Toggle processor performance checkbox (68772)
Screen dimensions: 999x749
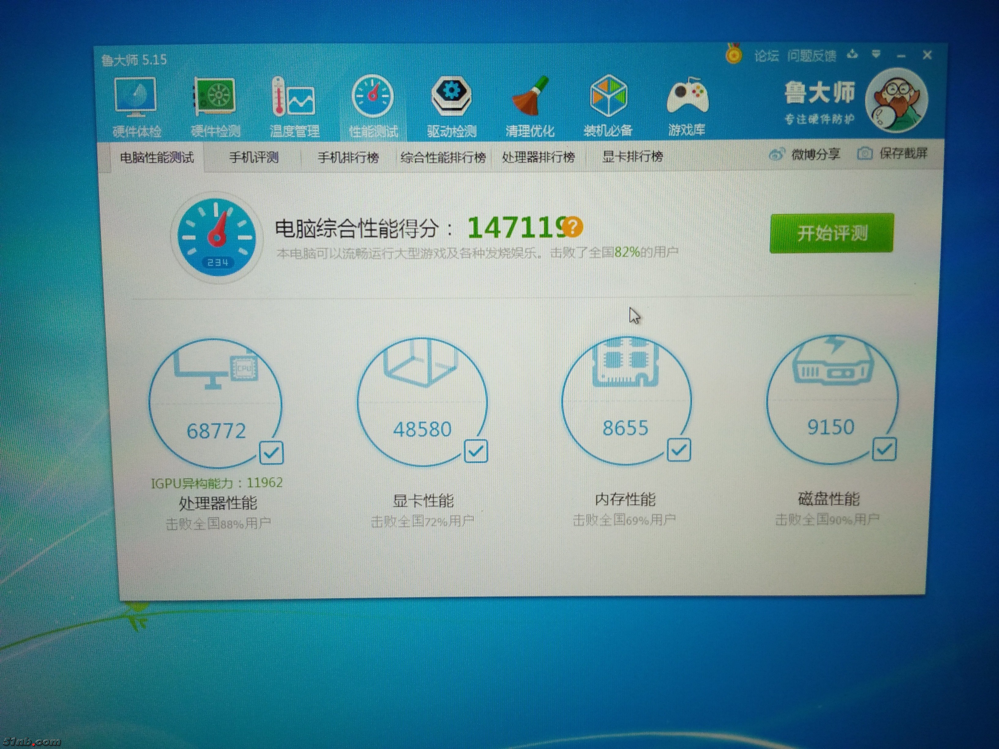pos(271,453)
